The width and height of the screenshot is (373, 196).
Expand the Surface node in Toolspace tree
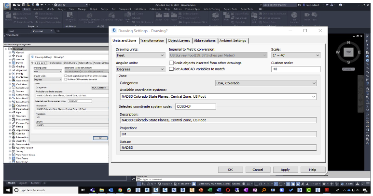pos(10,60)
